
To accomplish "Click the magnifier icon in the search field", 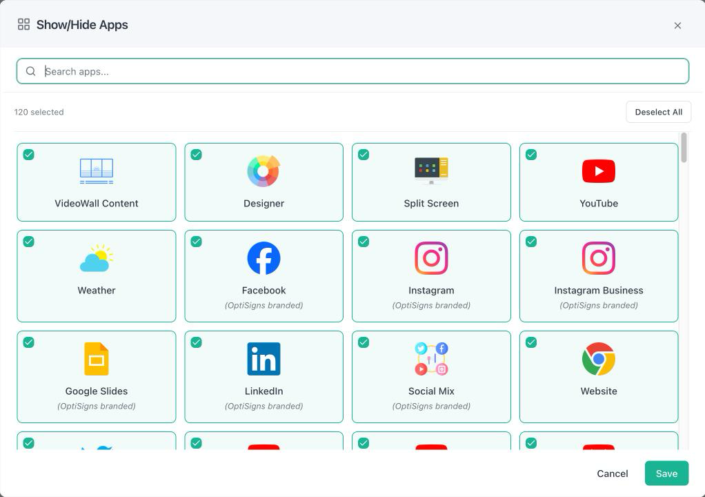I will click(x=30, y=71).
